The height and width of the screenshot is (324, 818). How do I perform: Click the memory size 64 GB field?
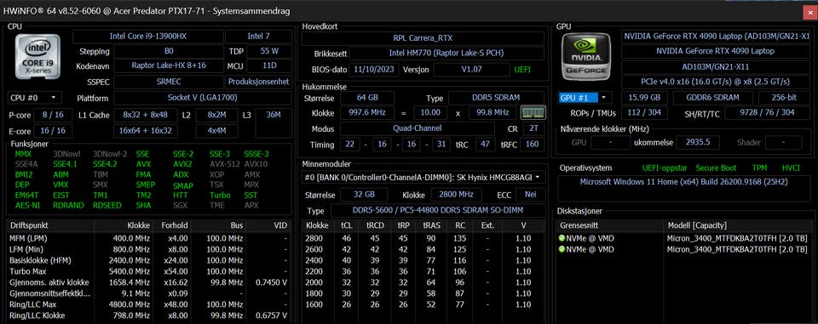coord(367,98)
